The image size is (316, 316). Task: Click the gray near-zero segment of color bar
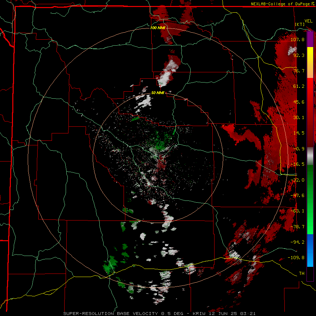coord(310,156)
